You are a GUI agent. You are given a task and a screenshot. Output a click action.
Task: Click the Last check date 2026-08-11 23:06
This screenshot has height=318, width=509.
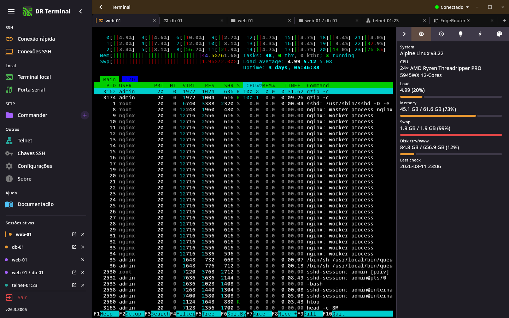(x=420, y=166)
